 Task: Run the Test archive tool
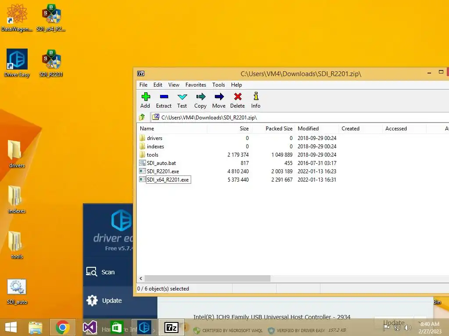[x=182, y=100]
